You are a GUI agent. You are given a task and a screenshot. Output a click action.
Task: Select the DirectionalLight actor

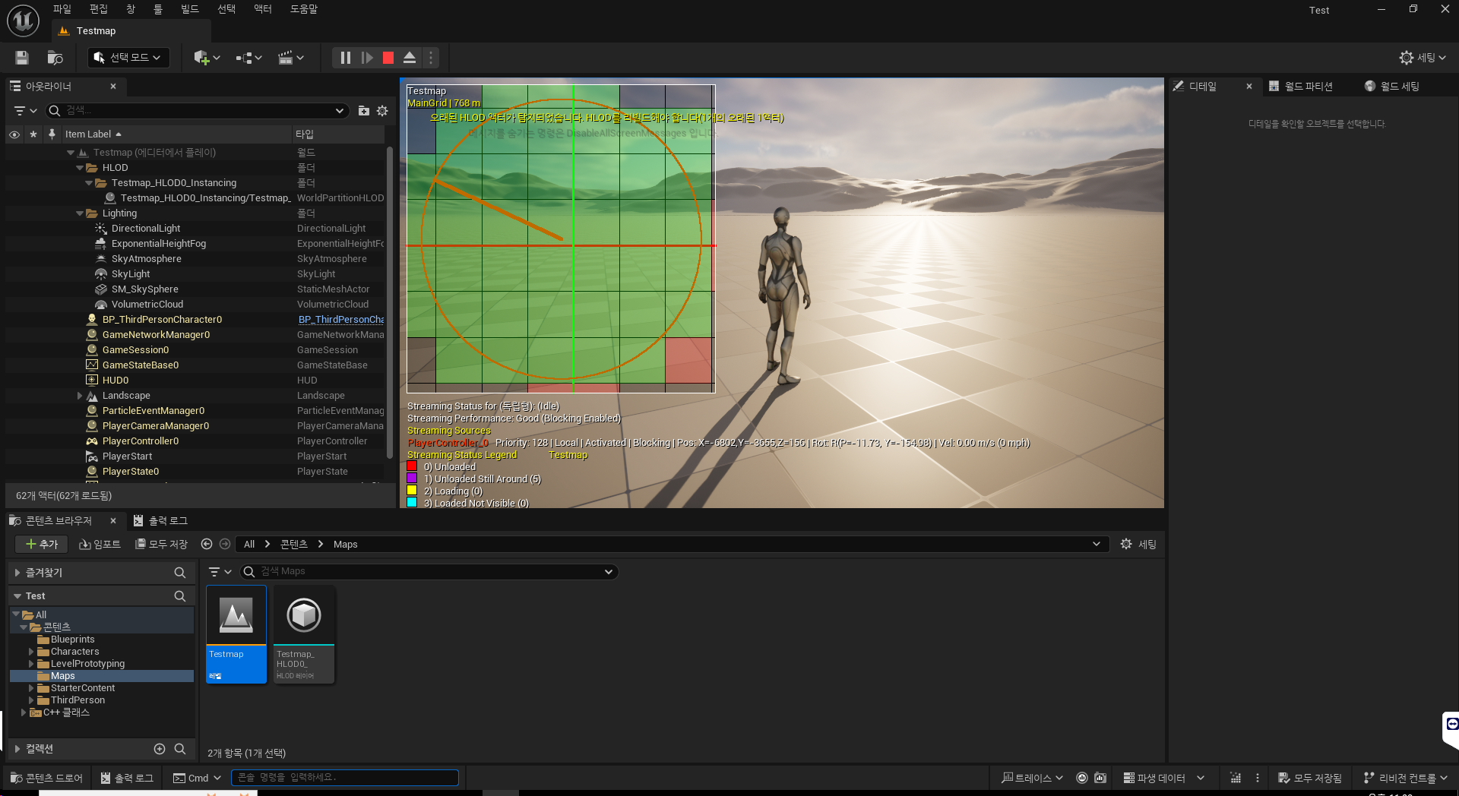[146, 229]
